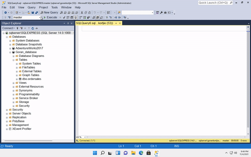Open the Query menu
The width and height of the screenshot is (251, 157).
pyautogui.click(x=31, y=8)
